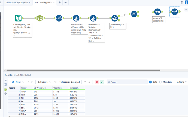Image resolution: width=188 pixels, height=117 pixels.
Task: Select the Input Data tool on canvas
Action: pos(18,18)
